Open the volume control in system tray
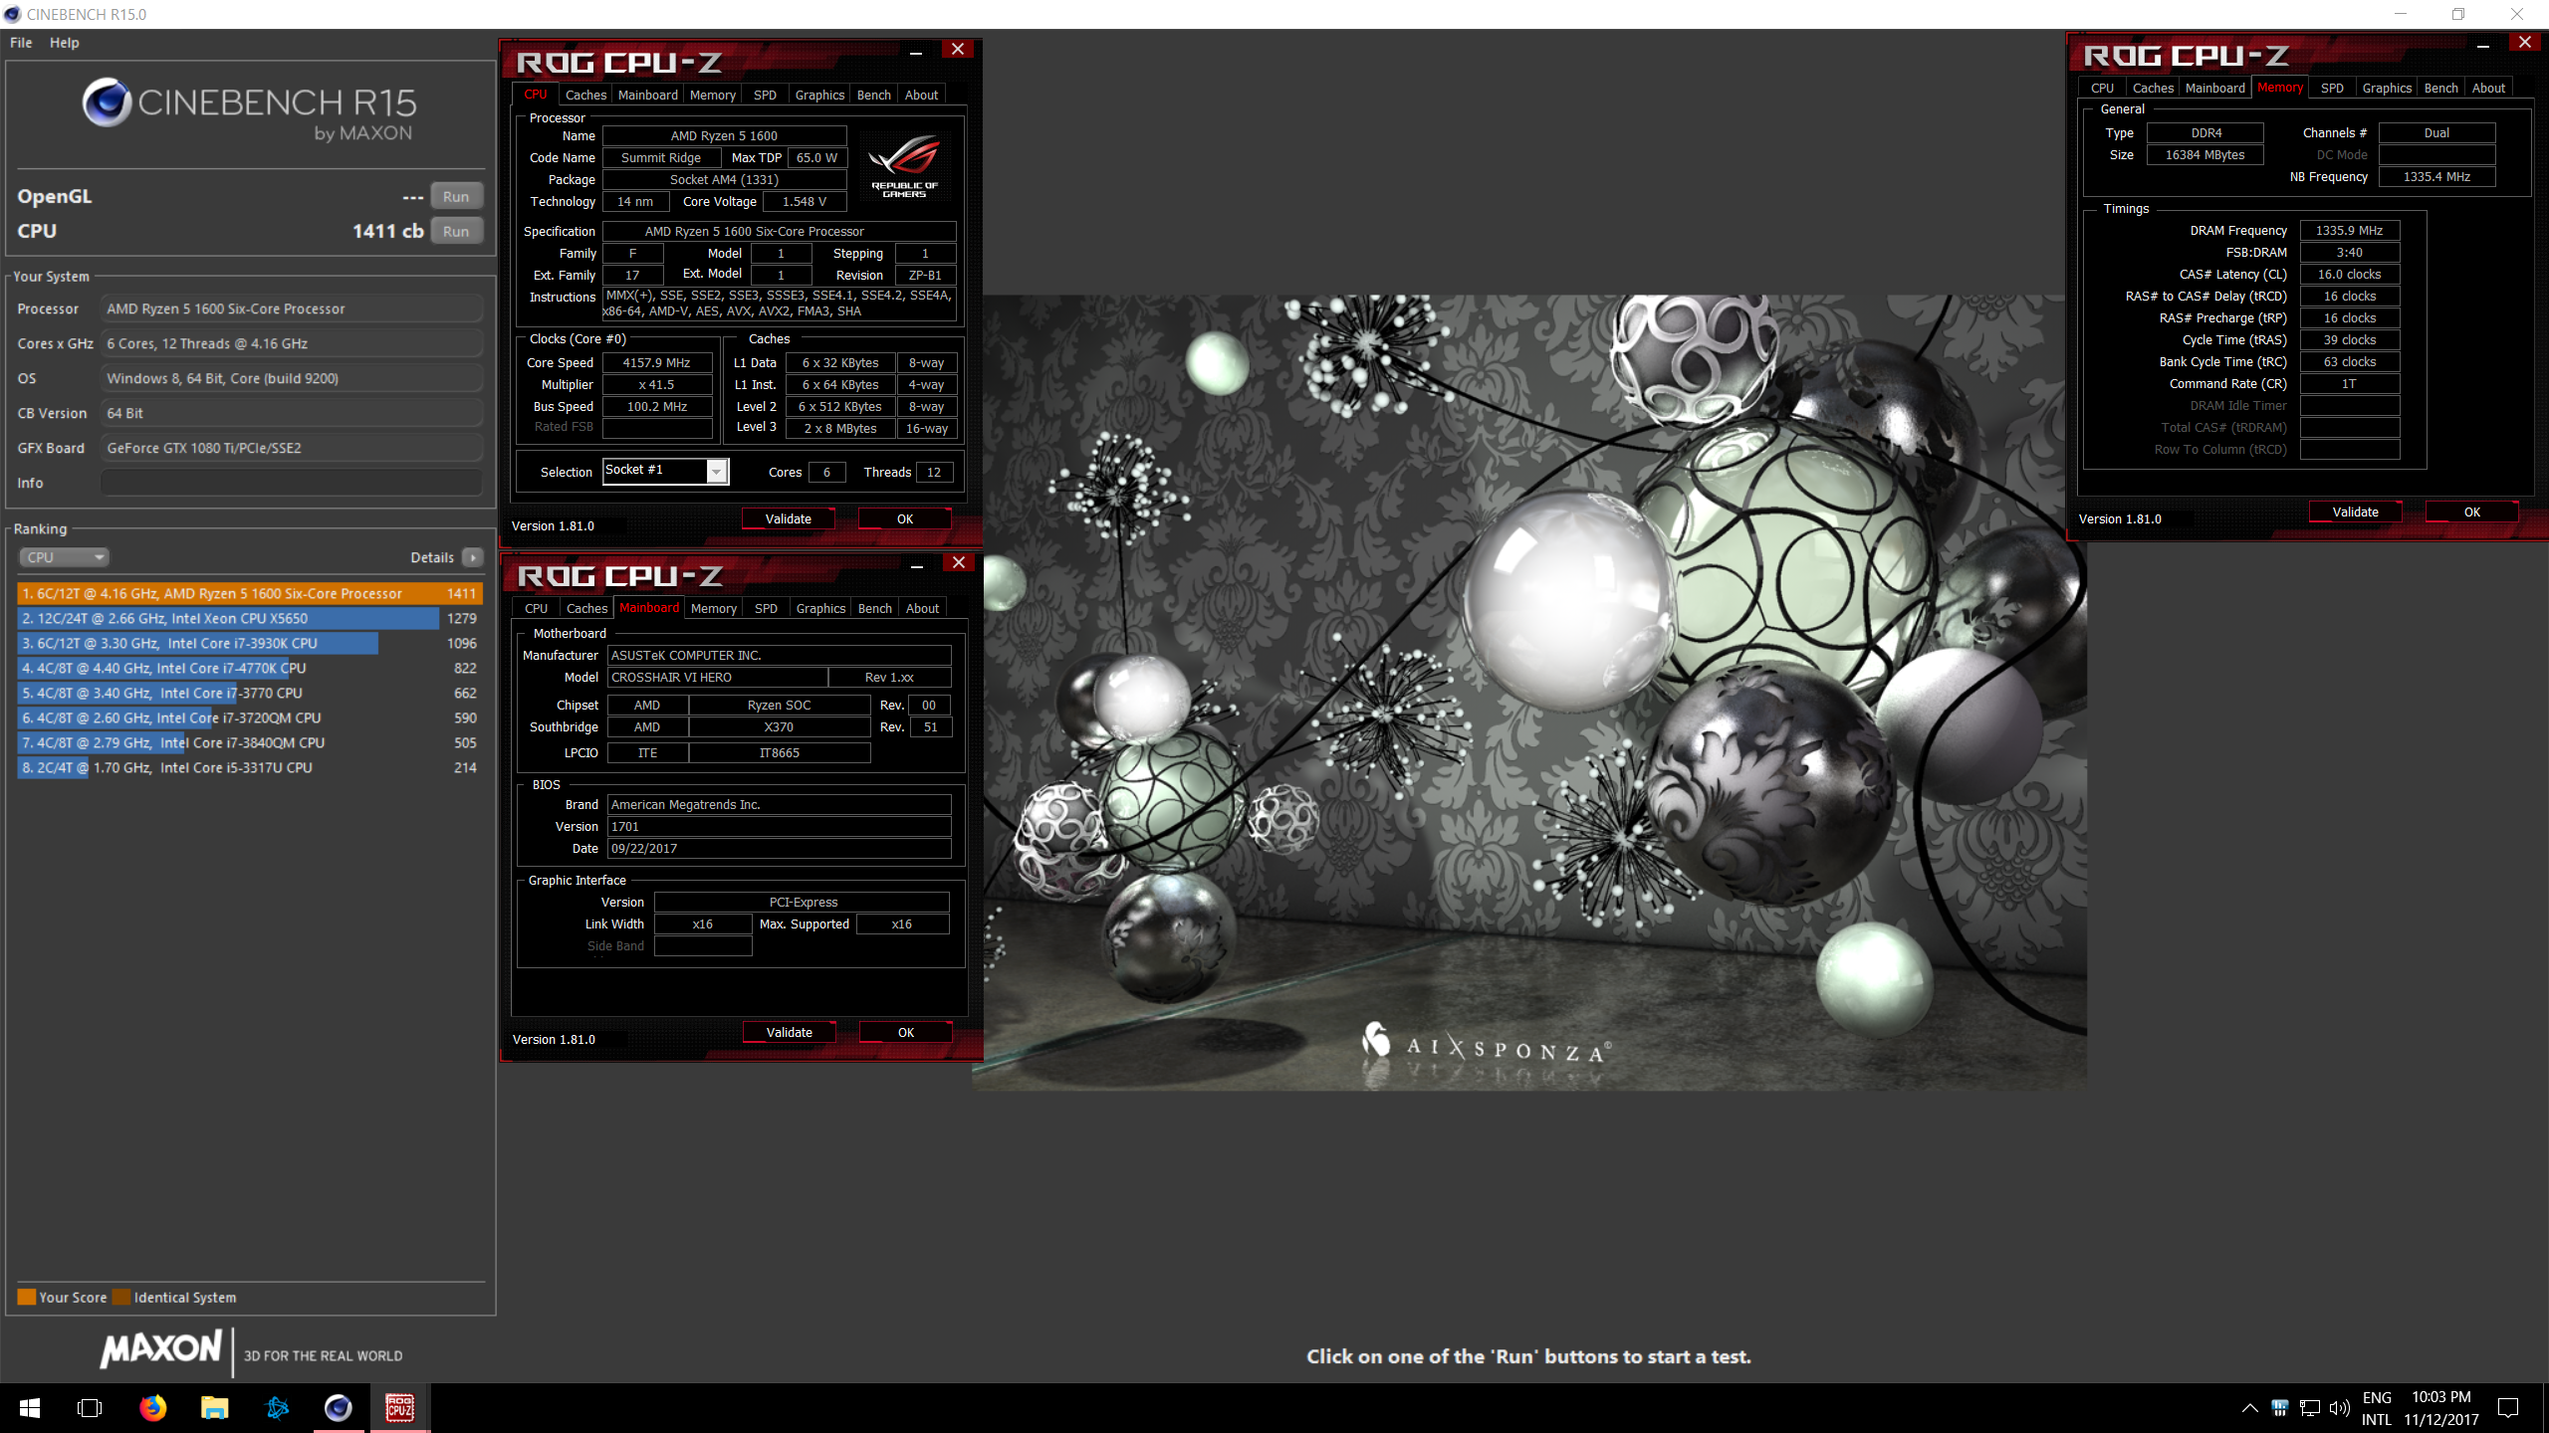 [2340, 1407]
